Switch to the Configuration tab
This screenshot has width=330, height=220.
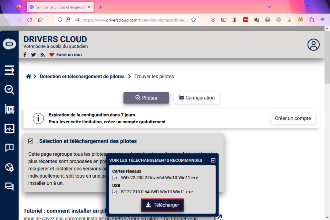(x=197, y=98)
